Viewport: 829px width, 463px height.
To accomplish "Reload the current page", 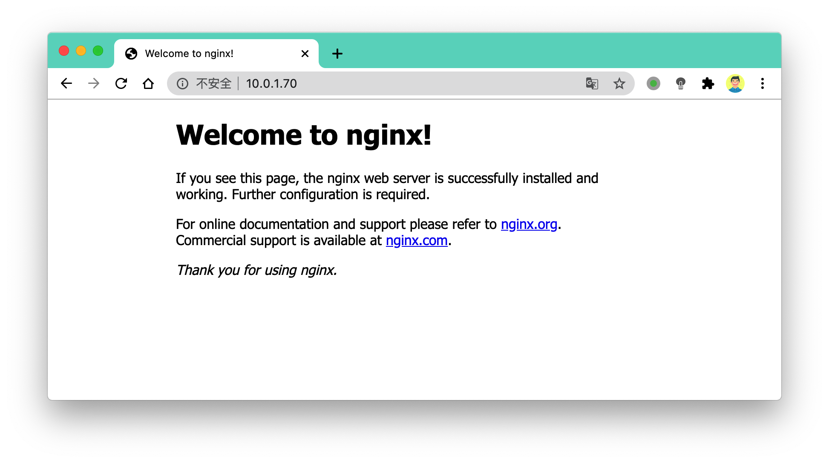I will 121,83.
